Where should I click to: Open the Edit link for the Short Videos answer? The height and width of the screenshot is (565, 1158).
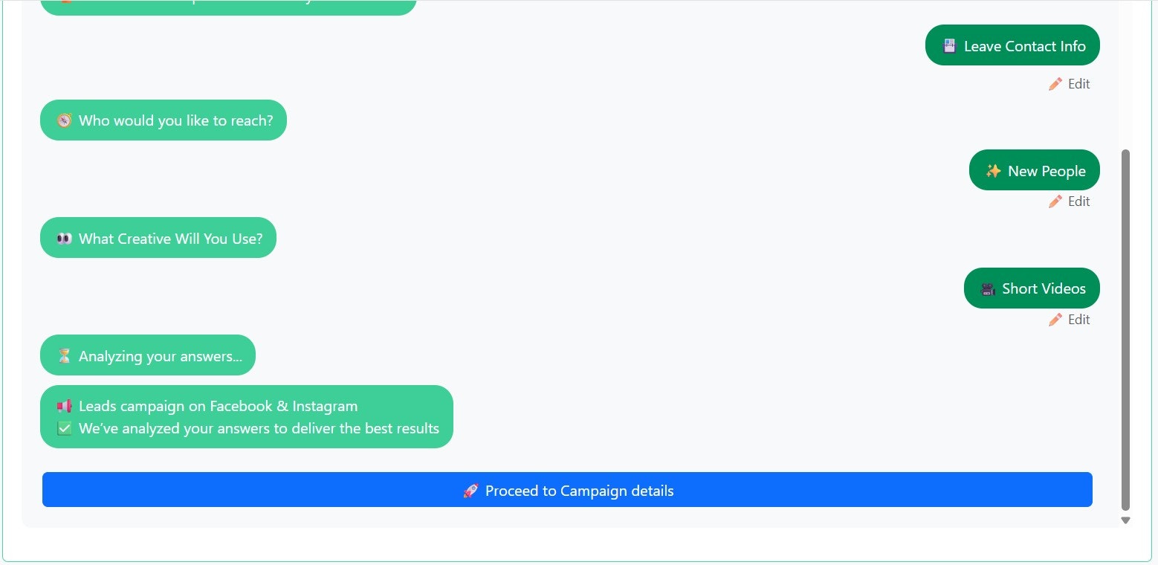1070,320
